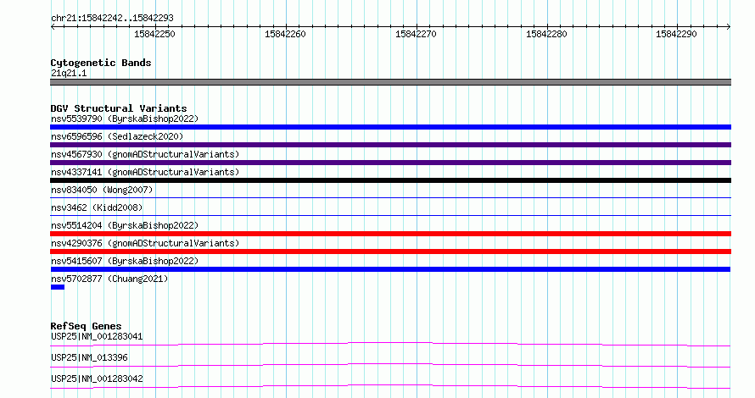Open variant nsv834050 (Wong2007) label
The width and height of the screenshot is (755, 398).
coord(102,190)
